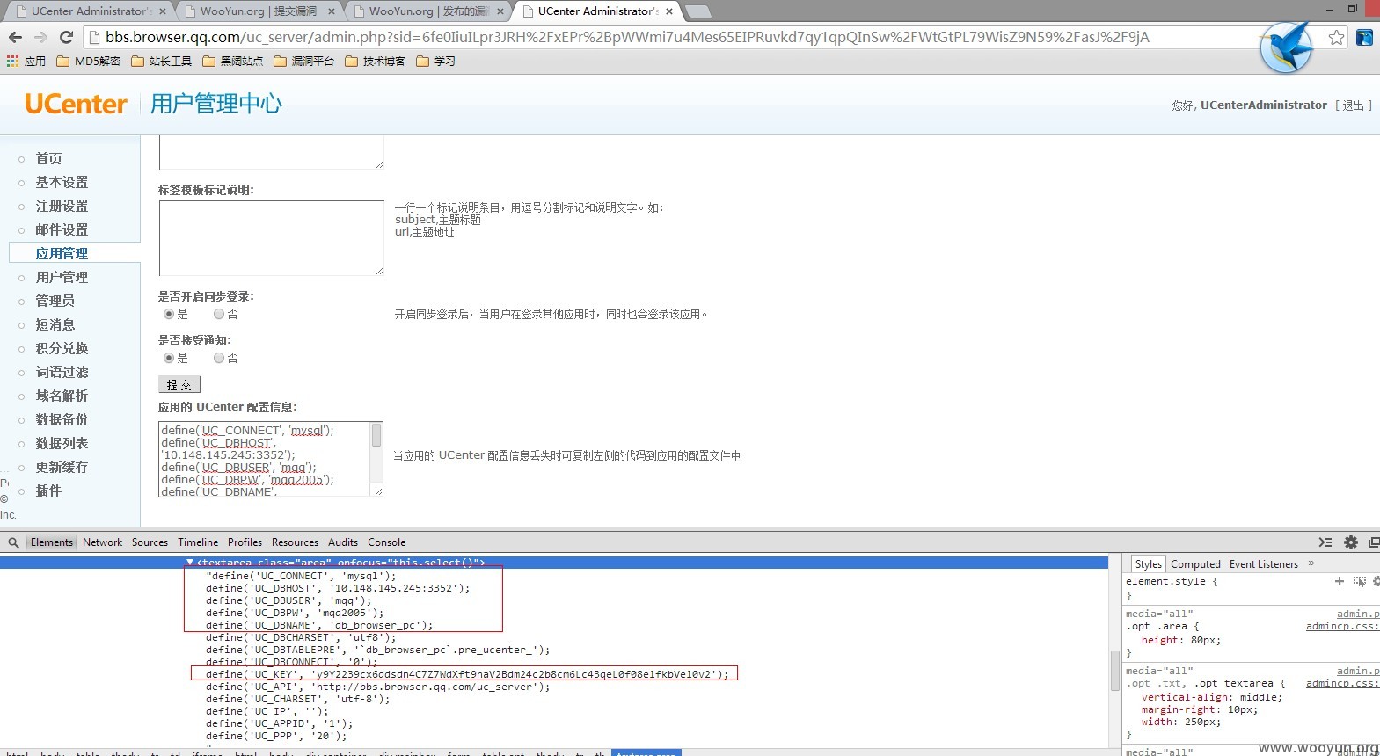Open 注册设置 in the sidebar
Image resolution: width=1380 pixels, height=756 pixels.
click(x=62, y=206)
